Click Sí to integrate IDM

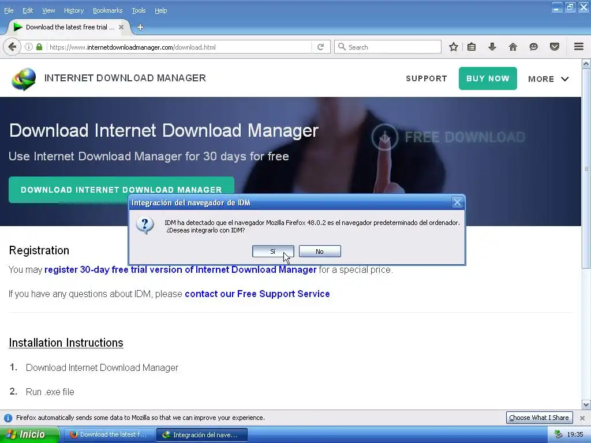click(x=273, y=251)
